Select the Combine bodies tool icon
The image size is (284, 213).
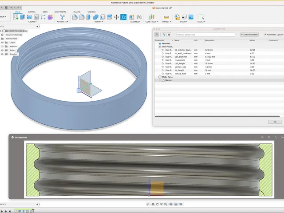(x=96, y=17)
